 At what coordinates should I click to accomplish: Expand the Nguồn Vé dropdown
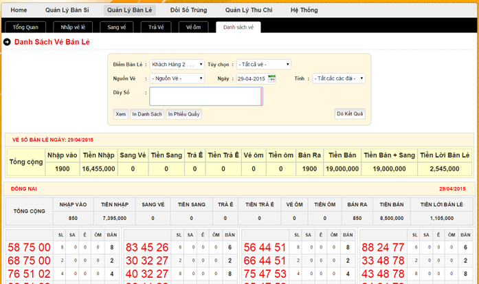click(x=177, y=78)
